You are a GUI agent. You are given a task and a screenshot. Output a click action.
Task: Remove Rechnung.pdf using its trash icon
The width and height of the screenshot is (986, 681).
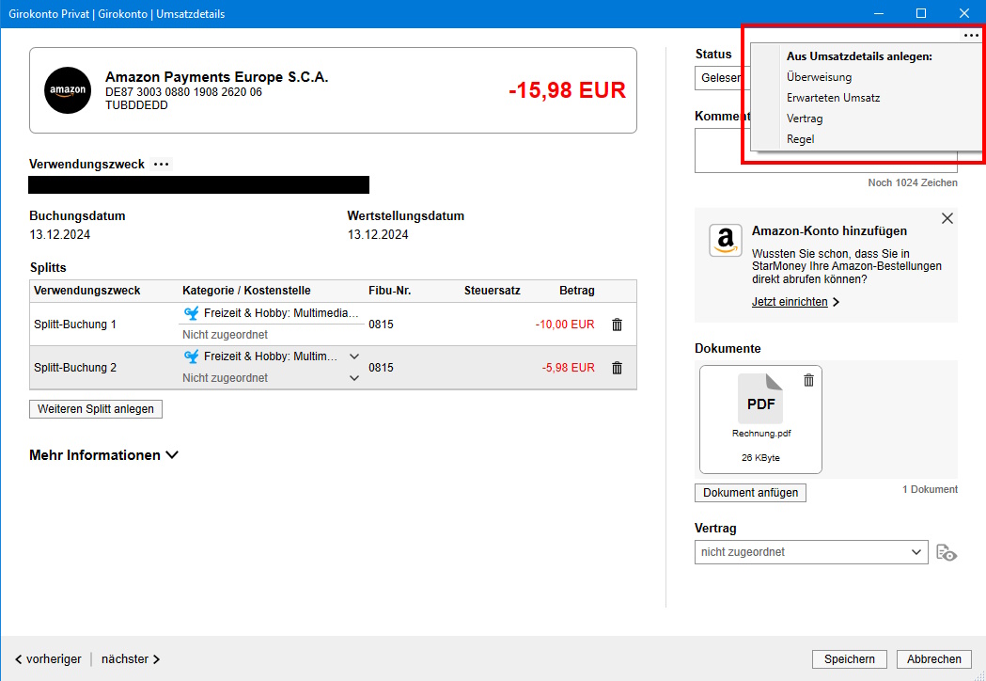808,380
